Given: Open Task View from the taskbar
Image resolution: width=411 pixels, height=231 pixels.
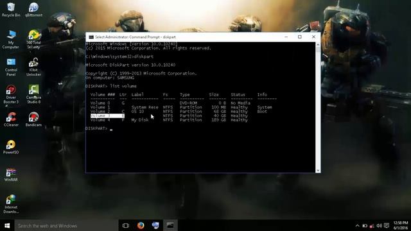Looking at the screenshot, I should tap(126, 225).
